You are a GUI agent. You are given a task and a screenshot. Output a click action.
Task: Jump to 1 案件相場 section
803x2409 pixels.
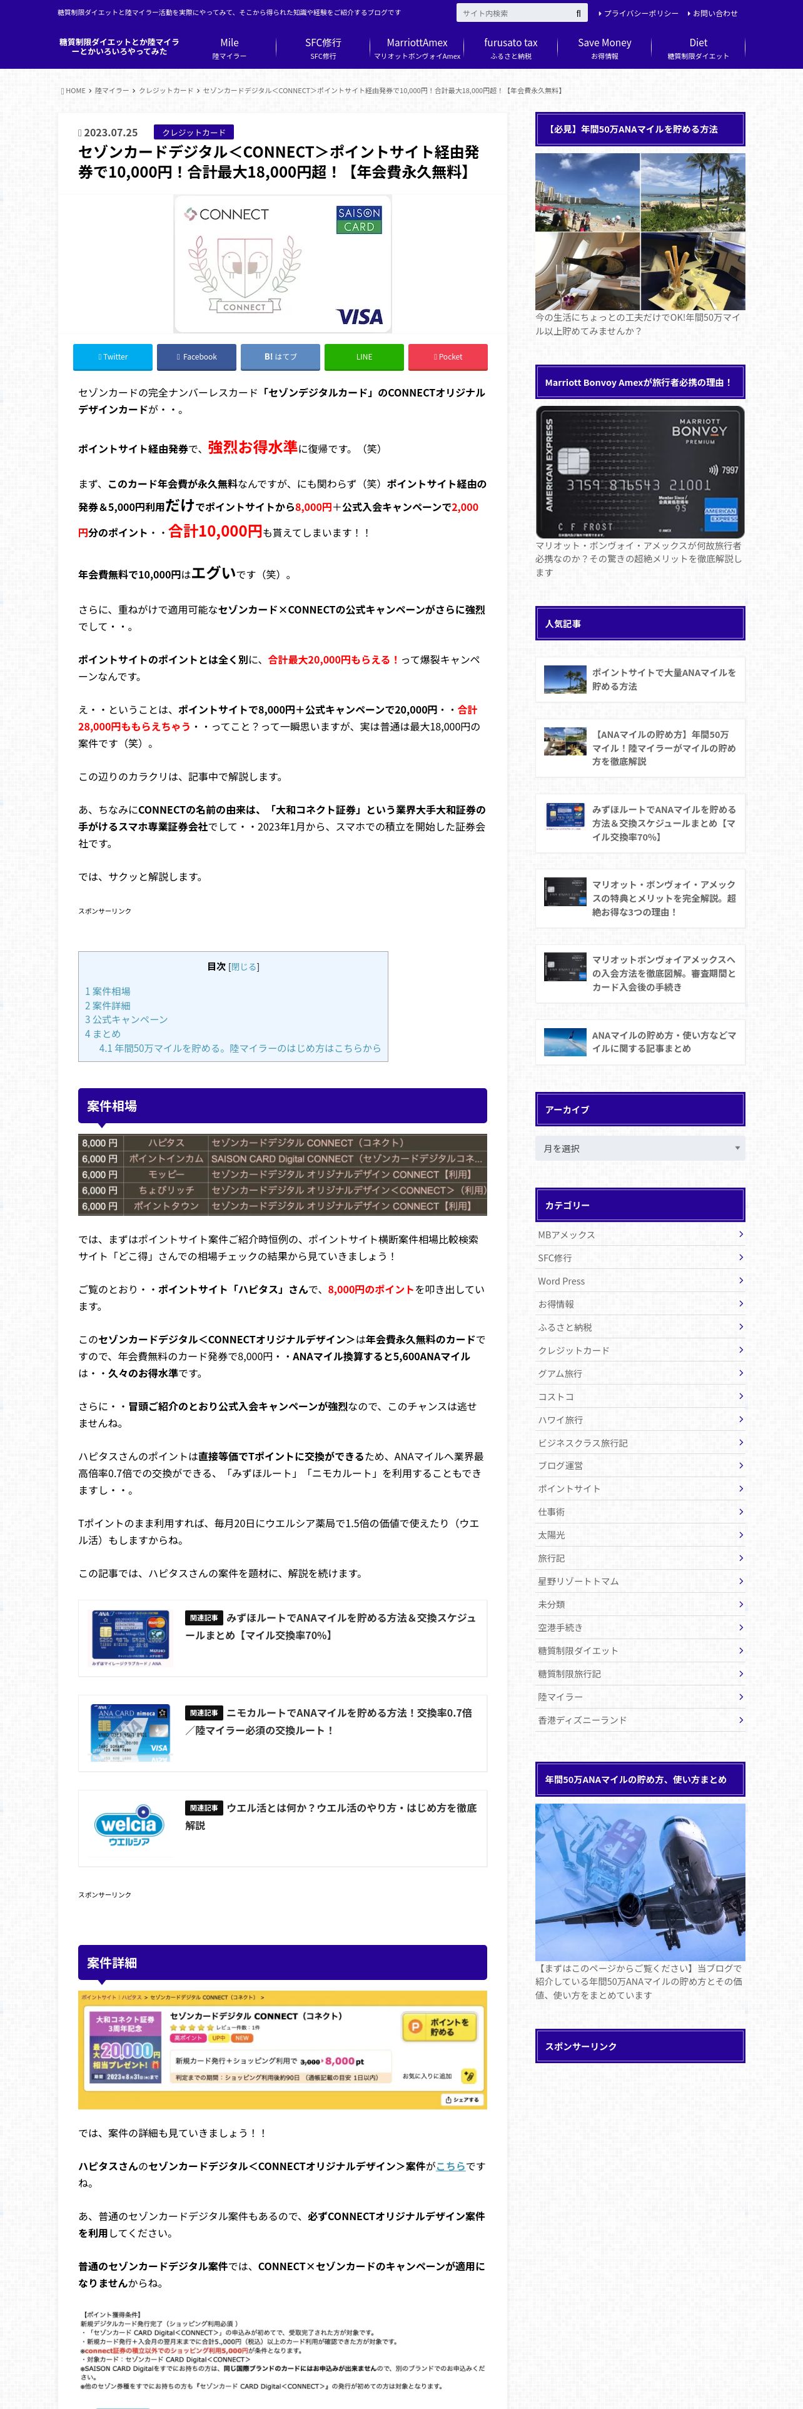(108, 991)
